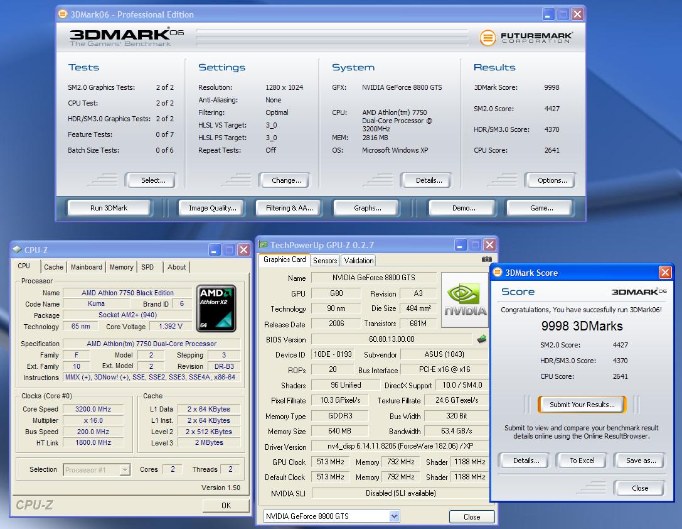Click Options under the Results section
Image resolution: width=682 pixels, height=529 pixels.
[x=552, y=180]
